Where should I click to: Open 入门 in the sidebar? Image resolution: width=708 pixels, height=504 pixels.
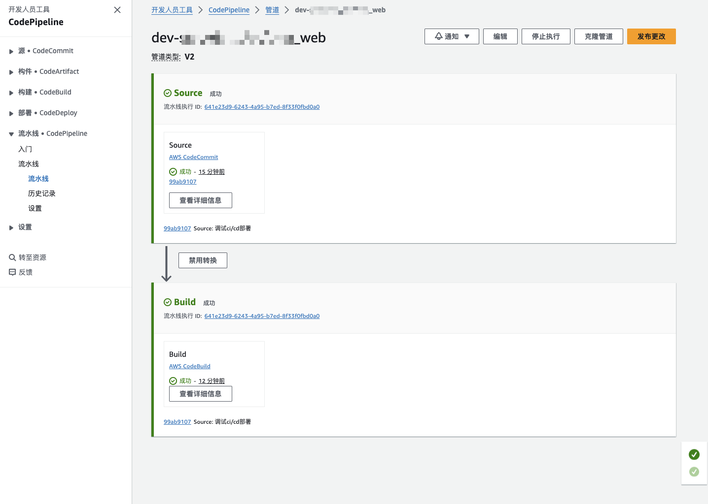[x=25, y=149]
